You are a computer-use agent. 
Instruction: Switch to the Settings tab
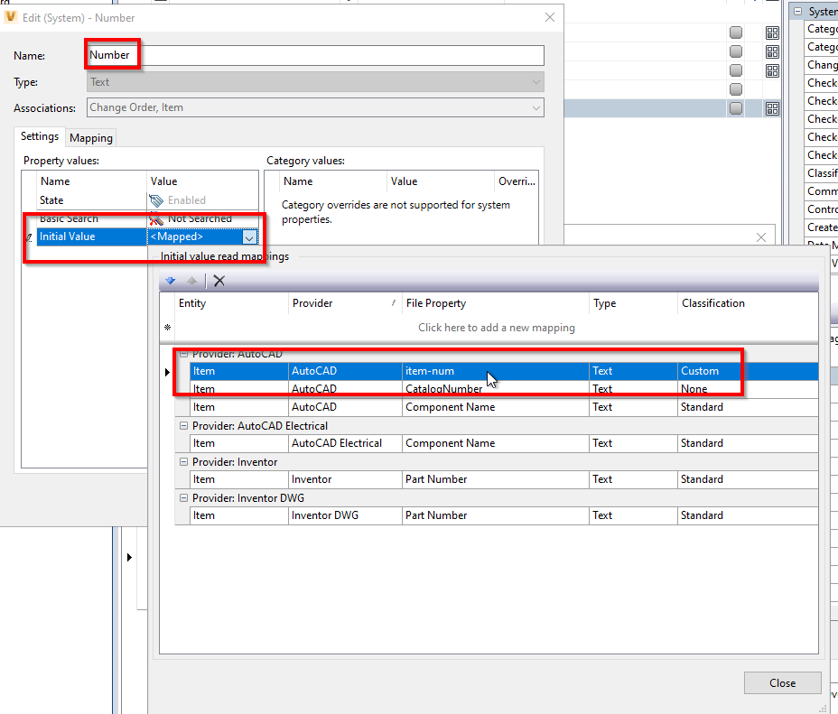click(39, 138)
